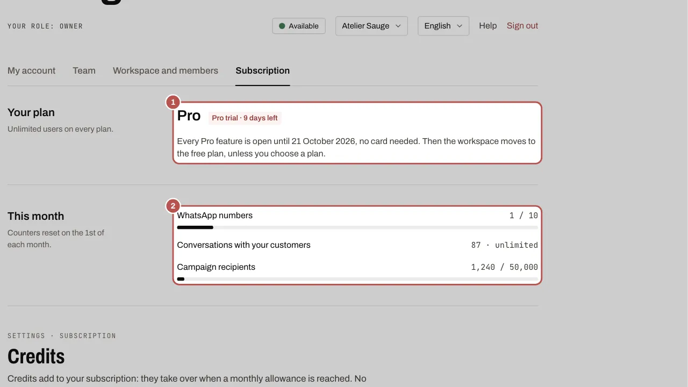Click the WhatsApp numbers label
The width and height of the screenshot is (688, 387).
click(x=215, y=216)
